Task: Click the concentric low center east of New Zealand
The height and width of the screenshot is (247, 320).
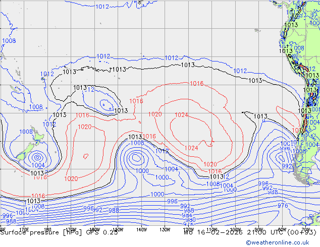Action: pos(37,157)
